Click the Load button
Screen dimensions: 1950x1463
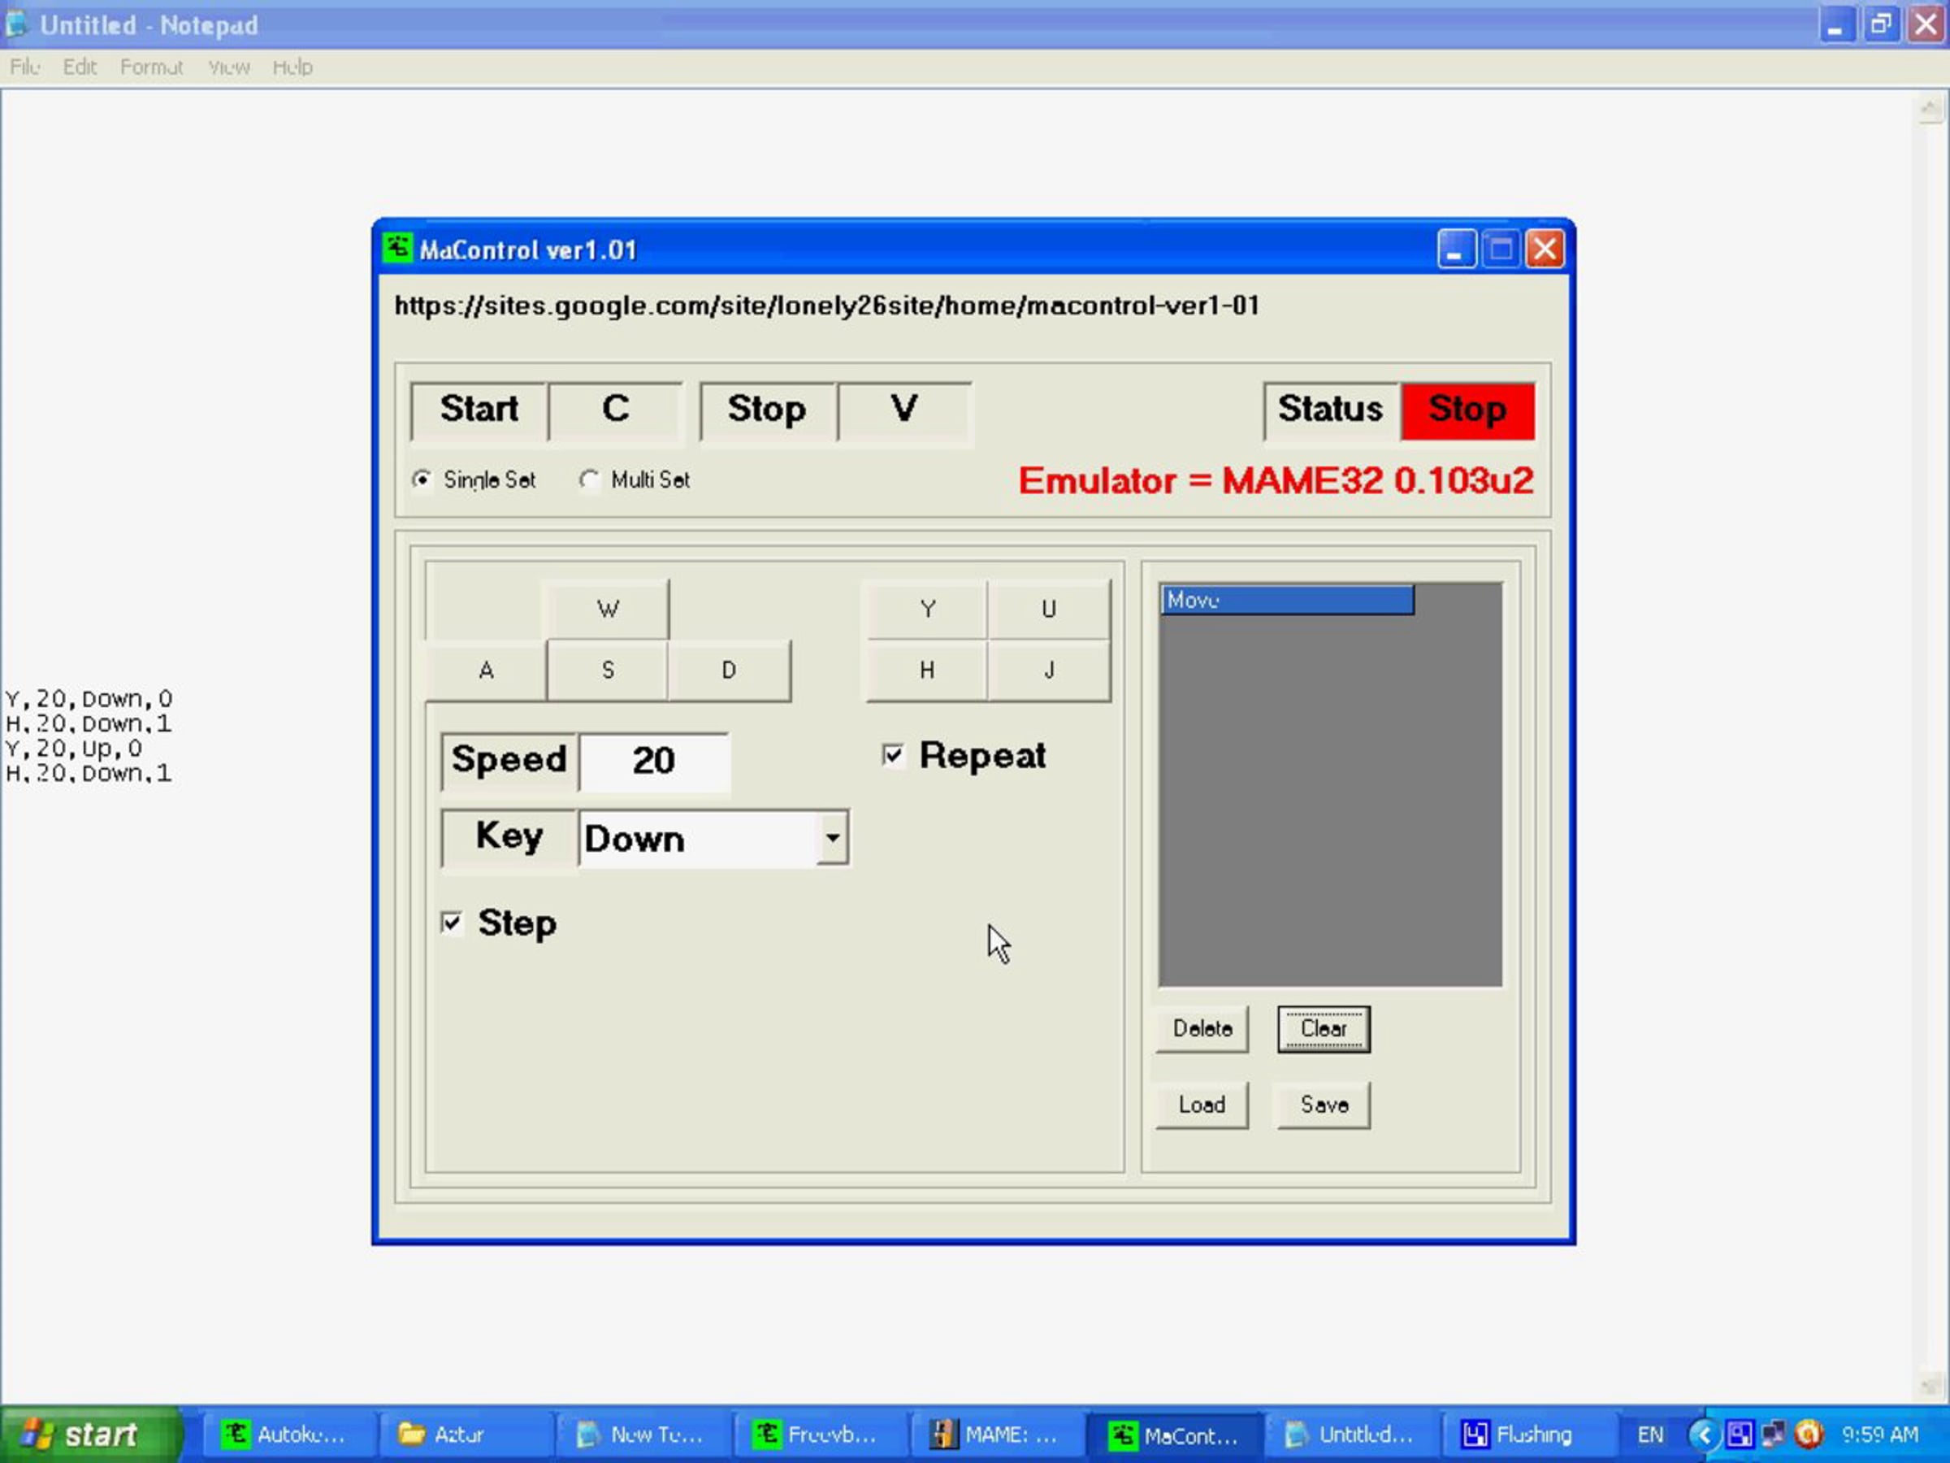pos(1202,1105)
